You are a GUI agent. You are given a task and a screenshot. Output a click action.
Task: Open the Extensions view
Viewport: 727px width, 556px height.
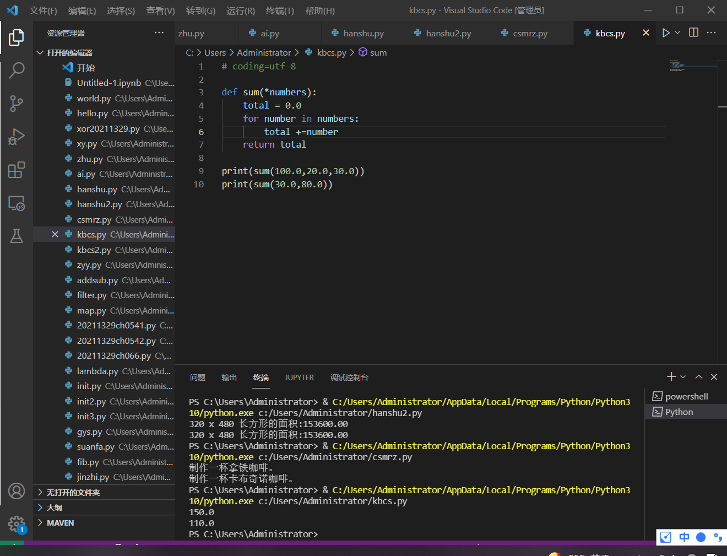click(x=17, y=170)
